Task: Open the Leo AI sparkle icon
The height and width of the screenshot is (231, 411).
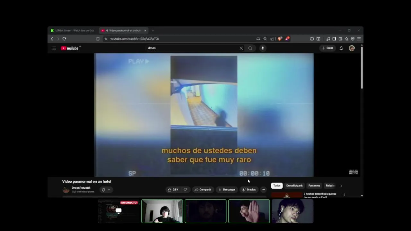Action: tap(346, 39)
